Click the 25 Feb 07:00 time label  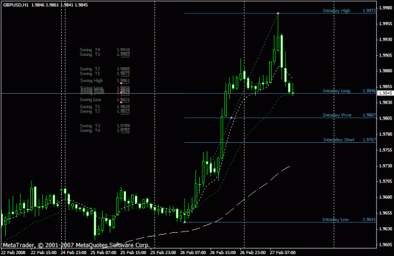pyautogui.click(x=103, y=252)
